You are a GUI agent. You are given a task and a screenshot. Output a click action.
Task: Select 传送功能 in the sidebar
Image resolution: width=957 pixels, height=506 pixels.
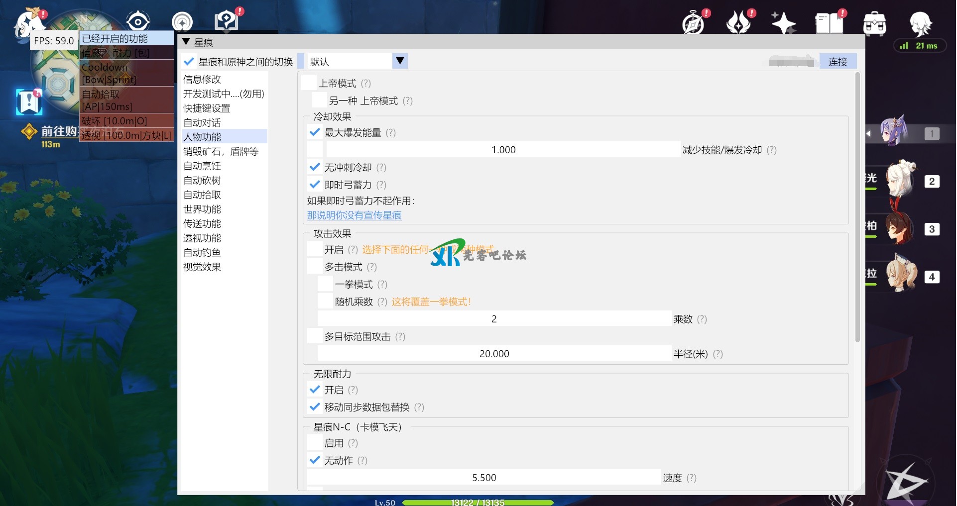click(202, 223)
